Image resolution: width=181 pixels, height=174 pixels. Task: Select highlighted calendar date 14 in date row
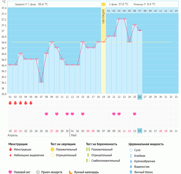140,131
